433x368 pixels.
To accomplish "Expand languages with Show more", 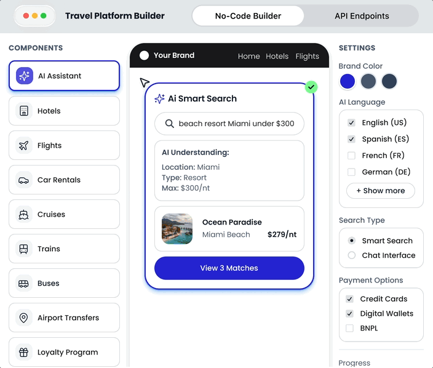I will click(x=381, y=191).
